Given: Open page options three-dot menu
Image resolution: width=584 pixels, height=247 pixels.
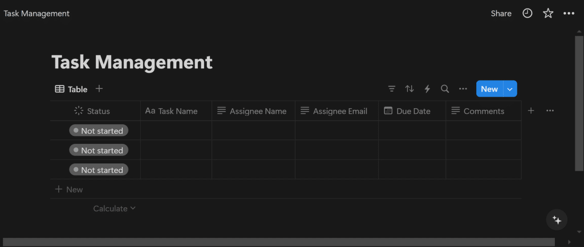Looking at the screenshot, I should pyautogui.click(x=569, y=13).
